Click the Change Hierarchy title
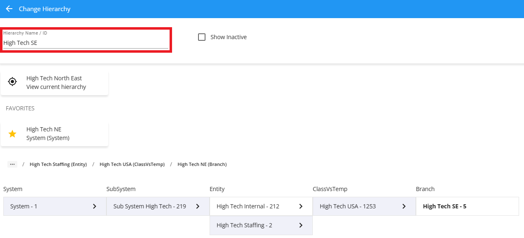Screen dimensions: 524x238 45,9
